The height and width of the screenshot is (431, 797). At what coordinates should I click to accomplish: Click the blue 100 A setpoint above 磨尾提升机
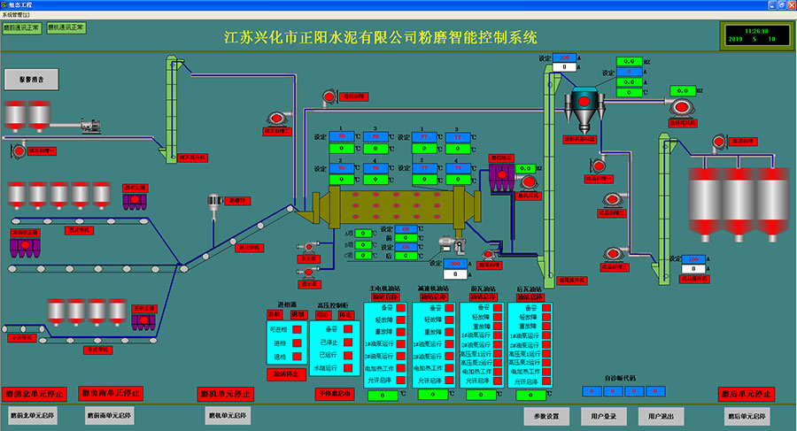pyautogui.click(x=564, y=58)
